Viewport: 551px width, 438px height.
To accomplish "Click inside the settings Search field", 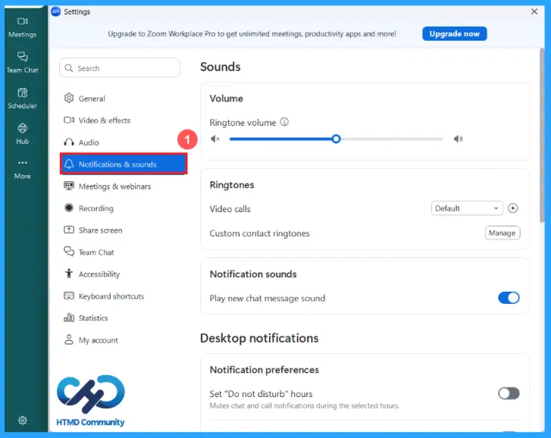I will 120,67.
